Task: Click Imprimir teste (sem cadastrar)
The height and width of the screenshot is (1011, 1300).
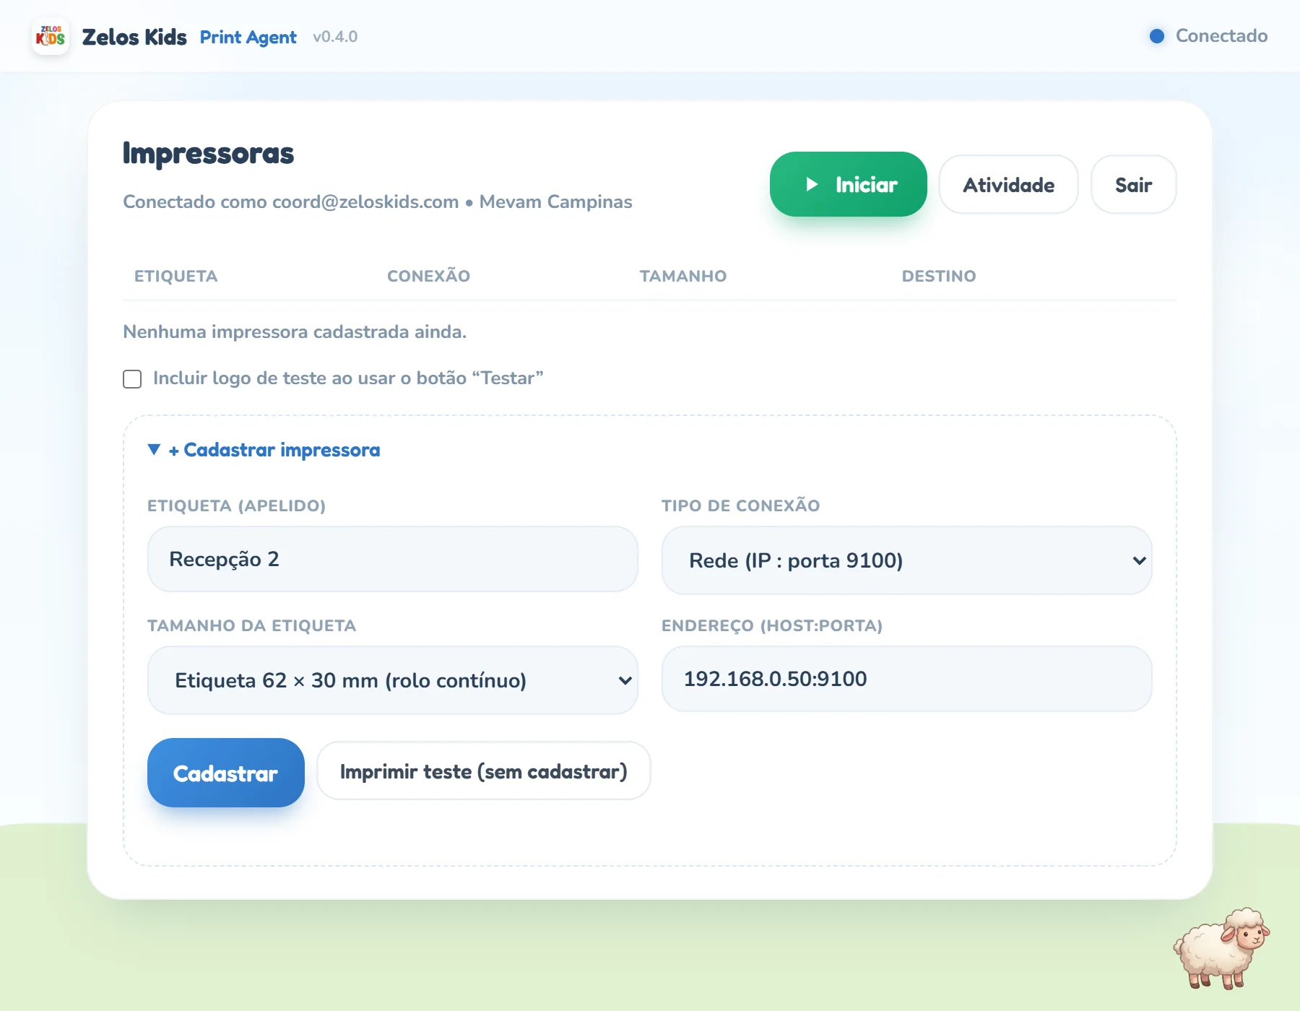Action: 483,771
